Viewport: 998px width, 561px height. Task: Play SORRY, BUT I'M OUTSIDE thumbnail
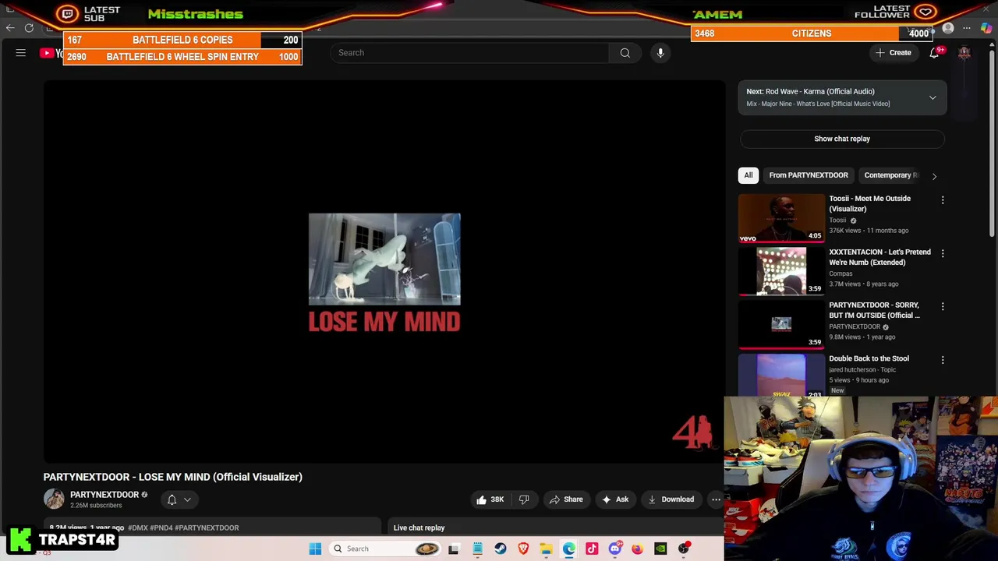click(x=781, y=324)
